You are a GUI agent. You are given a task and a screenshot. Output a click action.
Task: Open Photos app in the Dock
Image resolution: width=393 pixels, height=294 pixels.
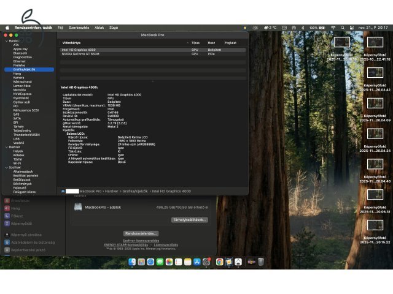(x=169, y=262)
